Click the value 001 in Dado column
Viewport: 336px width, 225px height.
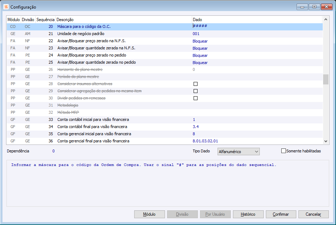click(x=196, y=34)
